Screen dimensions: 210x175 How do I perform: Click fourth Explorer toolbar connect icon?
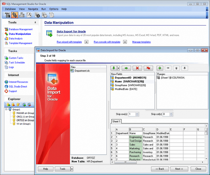(24, 105)
